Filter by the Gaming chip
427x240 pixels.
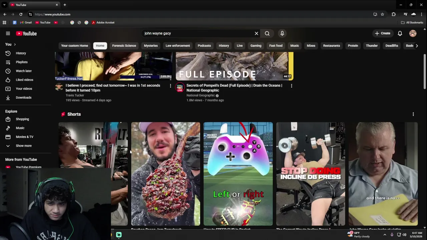tap(256, 46)
